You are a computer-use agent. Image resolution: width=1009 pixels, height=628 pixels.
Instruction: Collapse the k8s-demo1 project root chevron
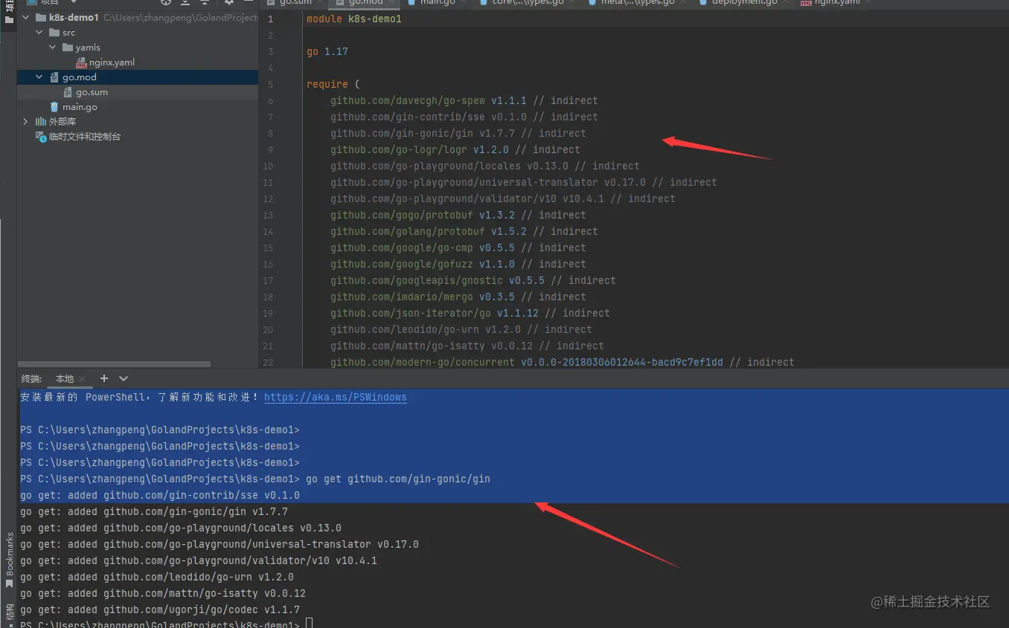click(x=26, y=17)
